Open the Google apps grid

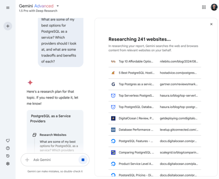pyautogui.click(x=204, y=7)
